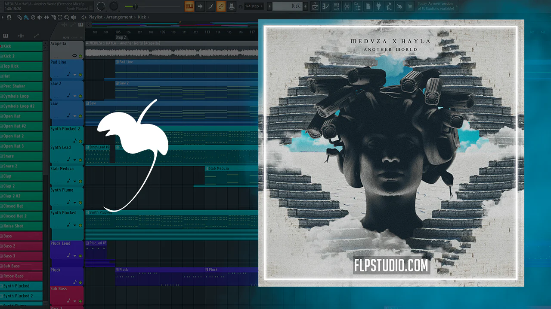The image size is (551, 309).
Task: Switch picker to the piano patterns tab
Action: pos(6,36)
